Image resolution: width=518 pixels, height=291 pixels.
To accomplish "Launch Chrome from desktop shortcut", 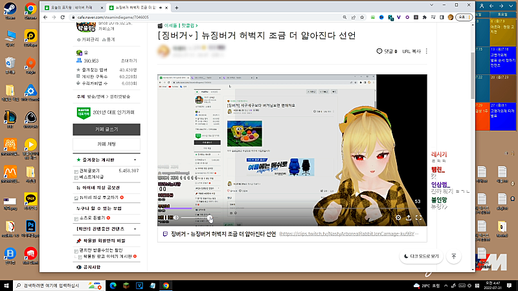I will (30, 10).
